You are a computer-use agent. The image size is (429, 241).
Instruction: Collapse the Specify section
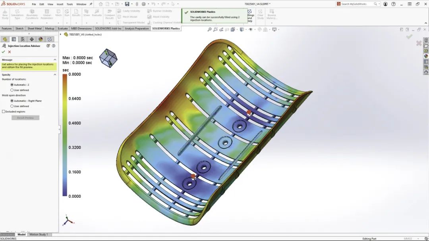(54, 75)
